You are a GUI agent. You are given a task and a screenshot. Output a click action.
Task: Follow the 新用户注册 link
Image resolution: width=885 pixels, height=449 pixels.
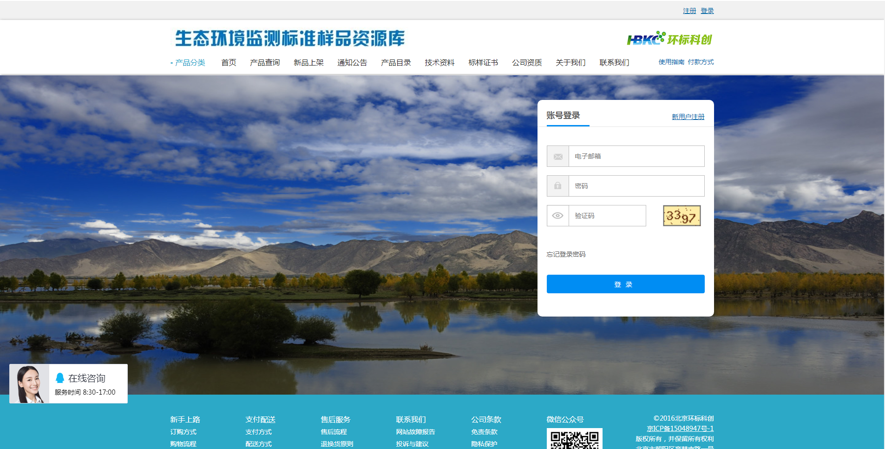(688, 117)
